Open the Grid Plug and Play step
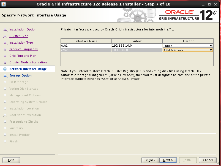 click(x=23, y=56)
